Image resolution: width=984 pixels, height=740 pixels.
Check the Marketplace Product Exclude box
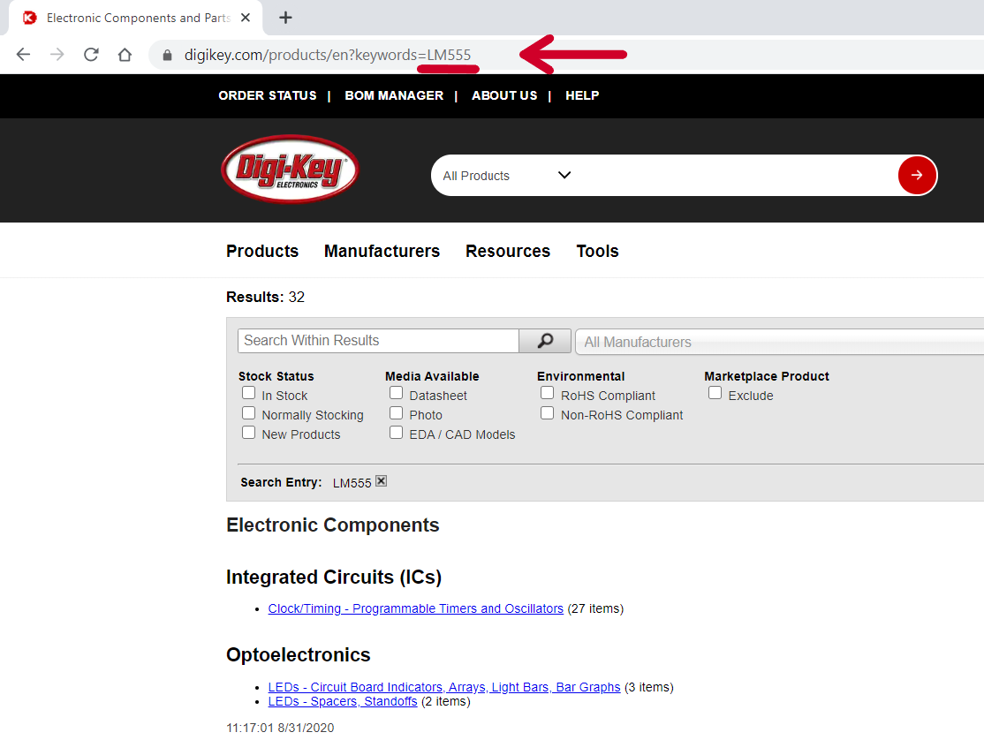(x=715, y=393)
